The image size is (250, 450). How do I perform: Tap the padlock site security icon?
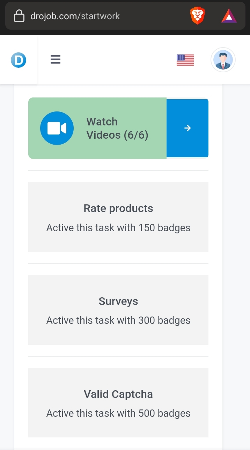[x=19, y=16]
